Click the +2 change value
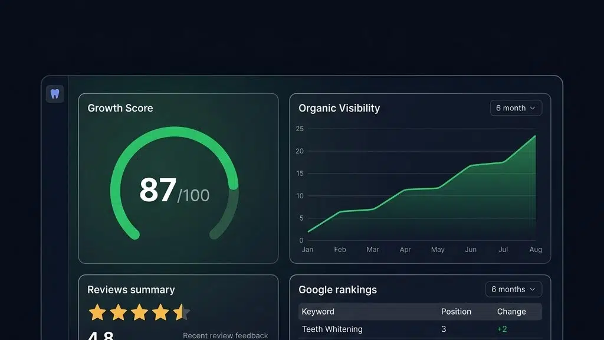The image size is (604, 340). pos(502,329)
